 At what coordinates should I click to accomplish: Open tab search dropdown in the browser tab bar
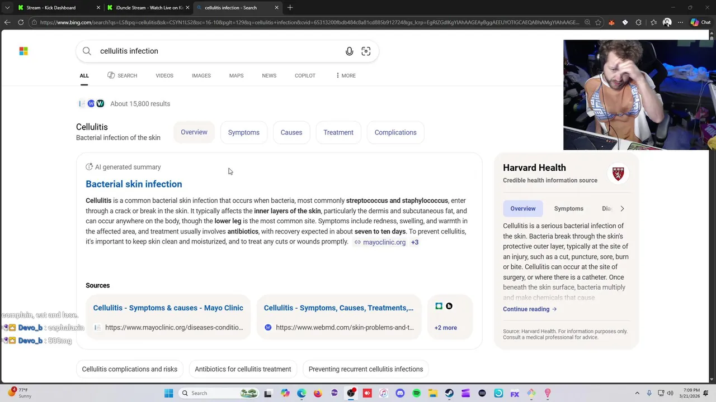[x=7, y=8]
